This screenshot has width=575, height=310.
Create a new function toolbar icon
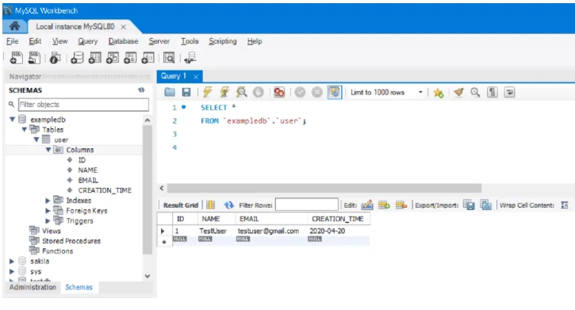point(148,58)
